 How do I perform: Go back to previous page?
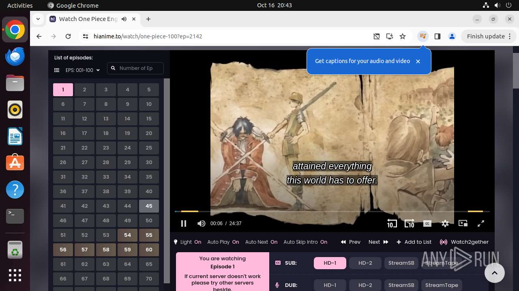click(39, 36)
